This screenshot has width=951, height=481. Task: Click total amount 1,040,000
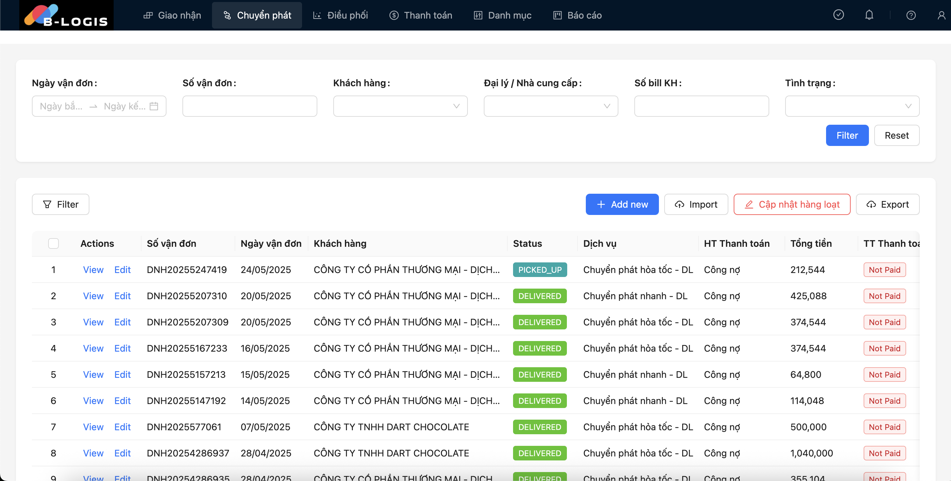click(x=811, y=453)
